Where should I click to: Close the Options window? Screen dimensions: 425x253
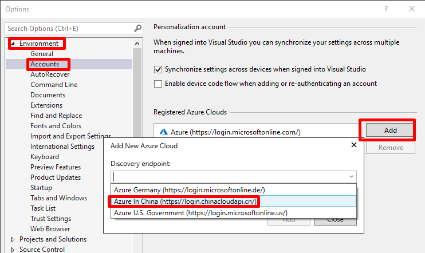coord(412,9)
